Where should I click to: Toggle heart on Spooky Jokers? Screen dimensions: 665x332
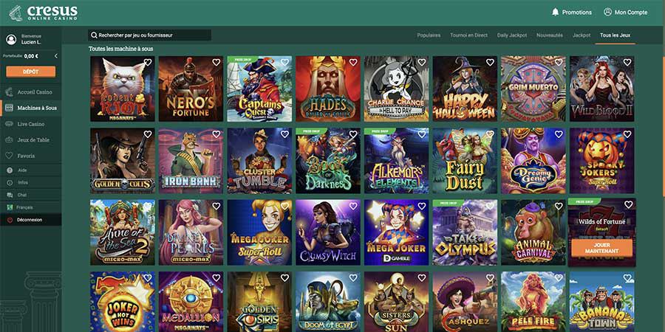coord(627,134)
